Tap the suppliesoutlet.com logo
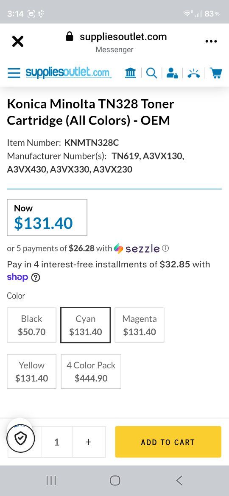 [x=68, y=72]
